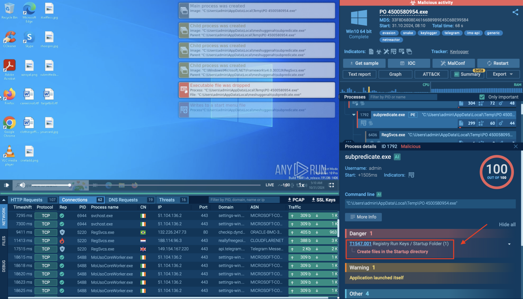Click in the Filter by PID or name field
Image resolution: width=523 pixels, height=299 pixels.
402,97
